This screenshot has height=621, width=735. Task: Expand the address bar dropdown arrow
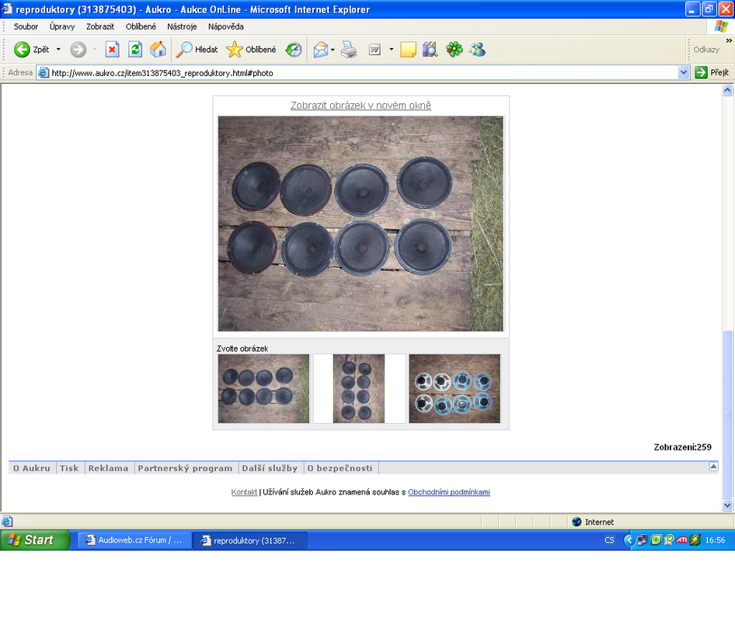[684, 73]
